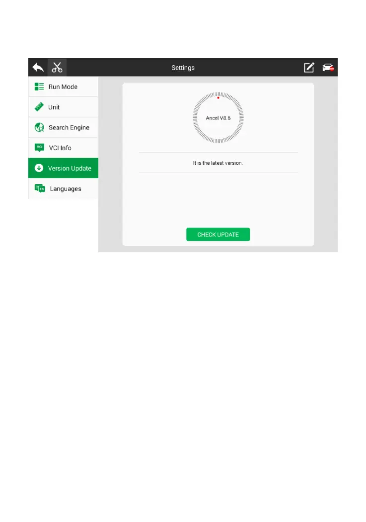Screen dimensions: 366x522
Task: Click the Settings title in header
Action: coord(183,68)
